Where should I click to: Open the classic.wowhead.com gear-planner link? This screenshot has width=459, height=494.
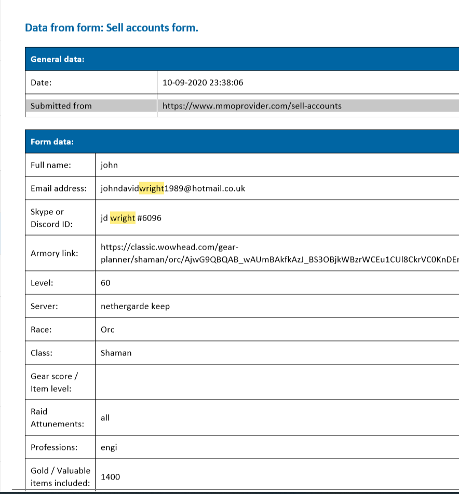[x=280, y=253]
